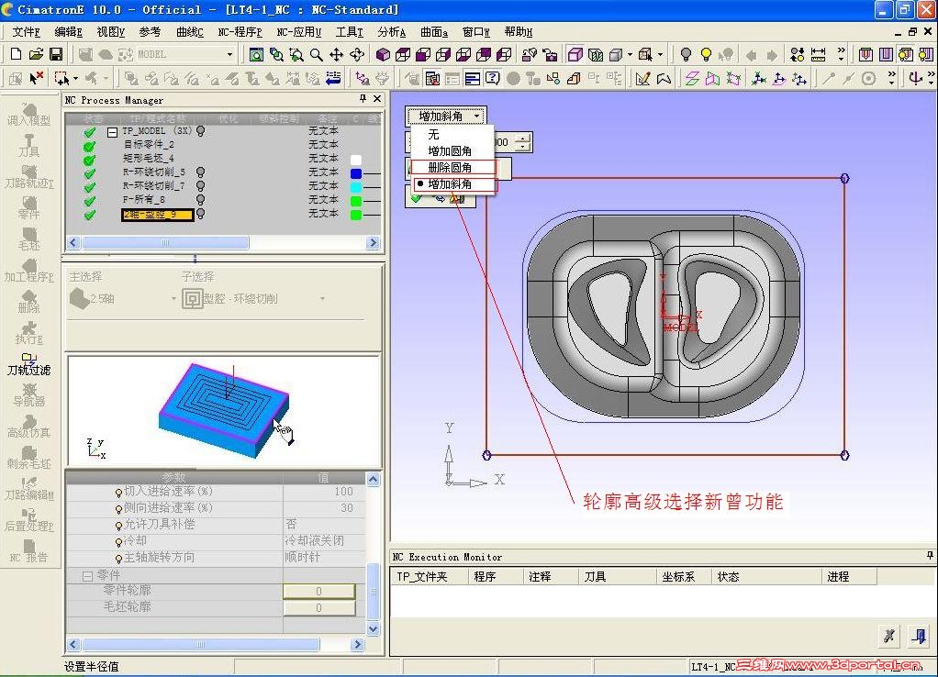The image size is (938, 677).
Task: Activate the rotate view tool
Action: tap(357, 55)
